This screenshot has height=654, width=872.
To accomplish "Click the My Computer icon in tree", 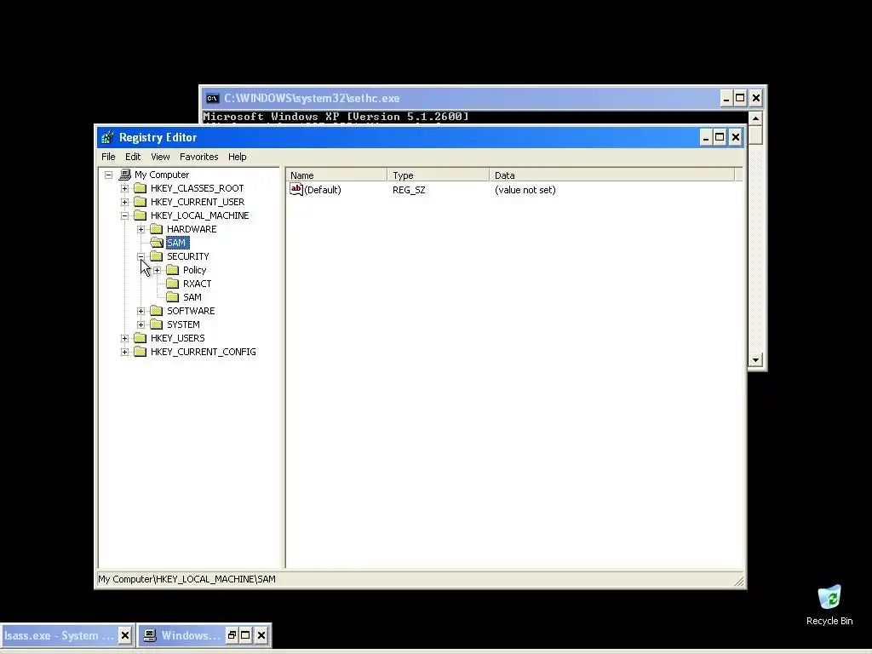I will point(125,175).
